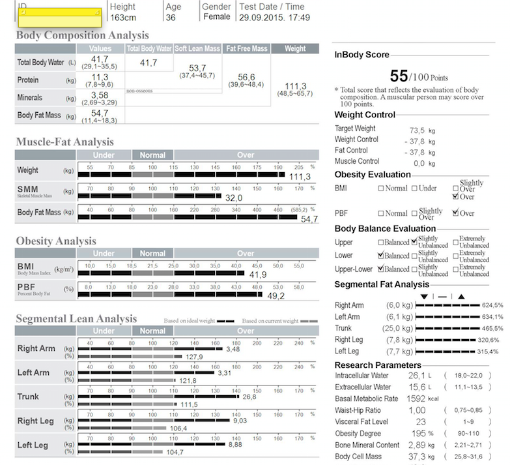Click the up triangle marker in Segmental Fat Analysis
The height and width of the screenshot is (465, 510).
[x=461, y=296]
